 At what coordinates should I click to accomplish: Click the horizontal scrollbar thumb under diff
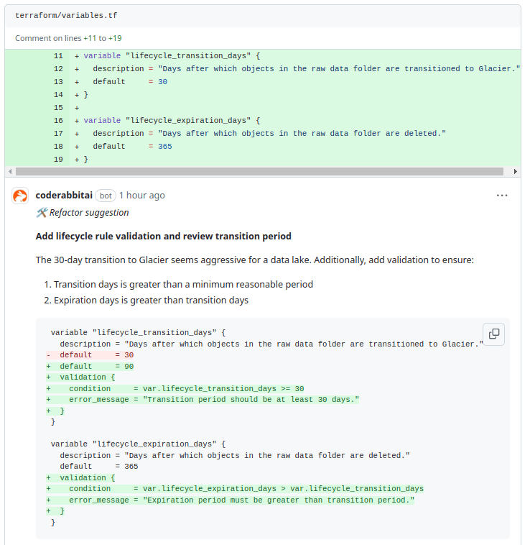coord(259,172)
